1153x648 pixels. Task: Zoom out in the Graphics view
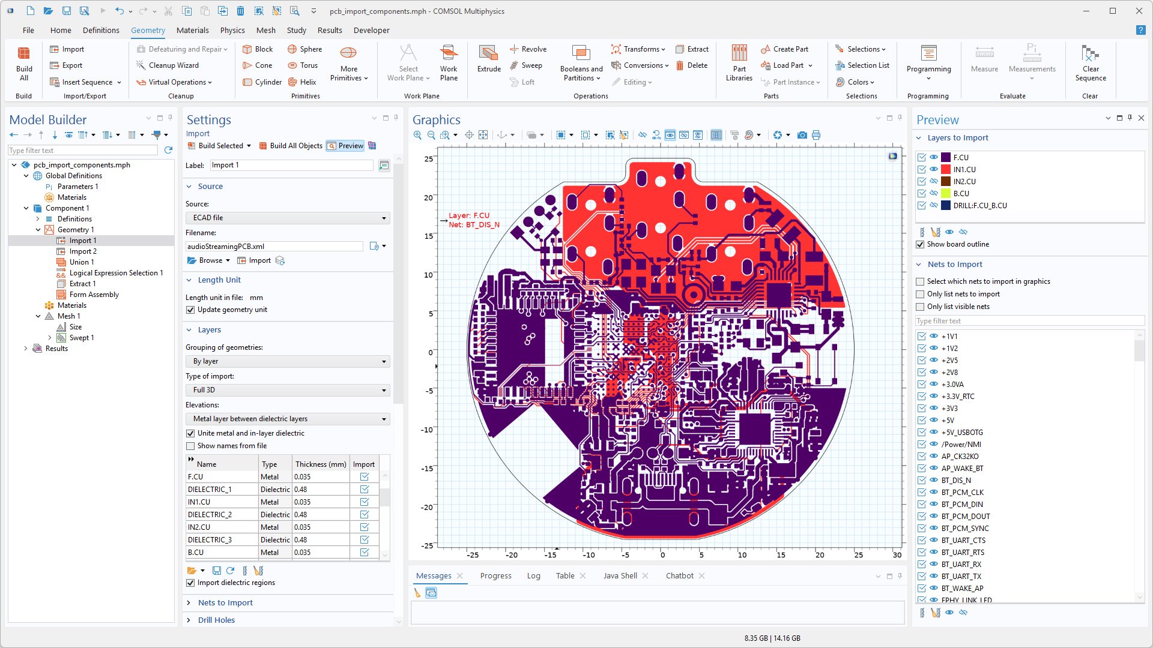coord(431,135)
